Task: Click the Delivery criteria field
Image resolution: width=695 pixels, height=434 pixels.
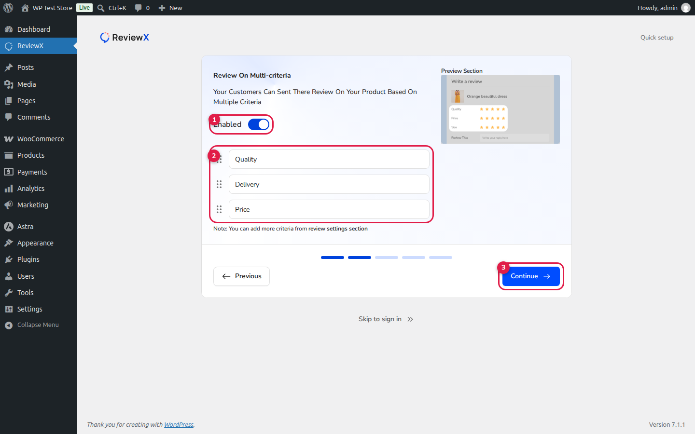Action: pyautogui.click(x=329, y=184)
